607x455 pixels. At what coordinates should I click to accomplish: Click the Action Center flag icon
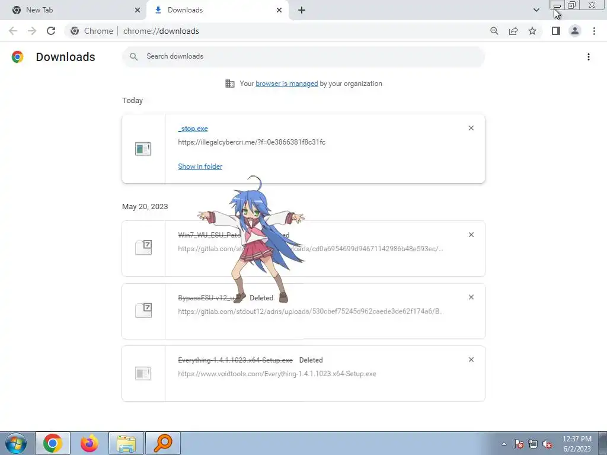pos(519,444)
